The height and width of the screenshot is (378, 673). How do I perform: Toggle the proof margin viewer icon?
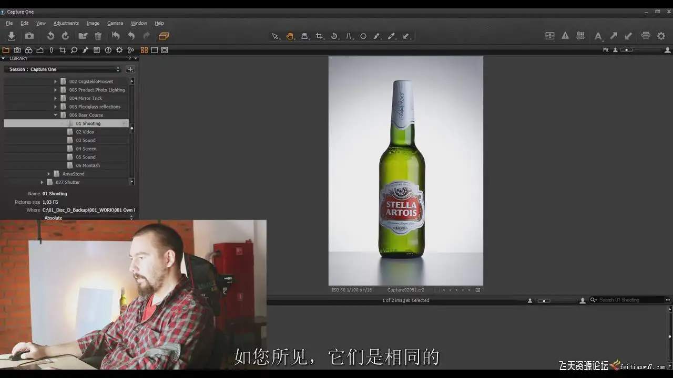(x=165, y=50)
